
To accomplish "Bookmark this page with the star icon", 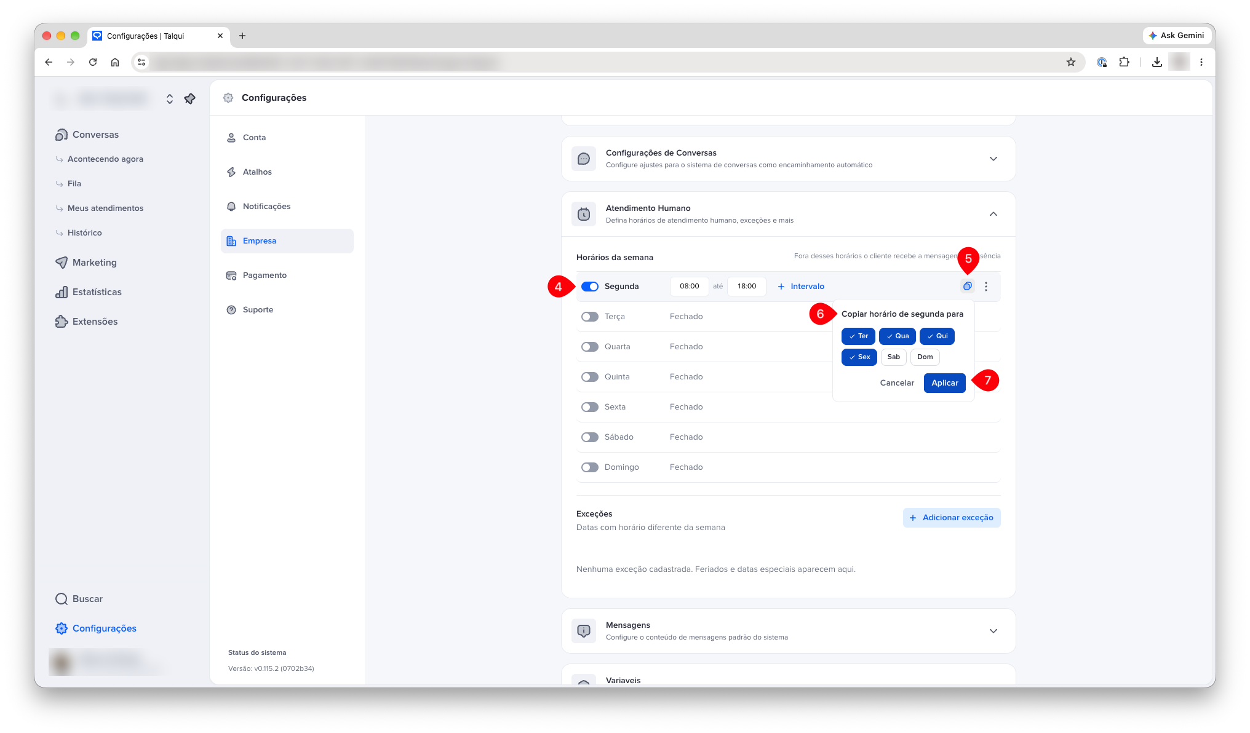I will pos(1071,62).
